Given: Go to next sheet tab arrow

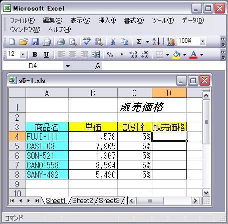Looking at the screenshot, I should (29, 200).
